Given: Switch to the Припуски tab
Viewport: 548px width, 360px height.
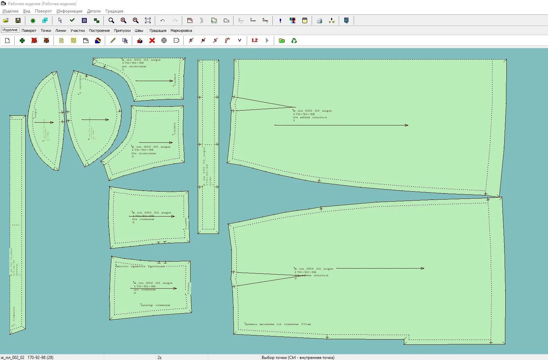Looking at the screenshot, I should click(122, 30).
